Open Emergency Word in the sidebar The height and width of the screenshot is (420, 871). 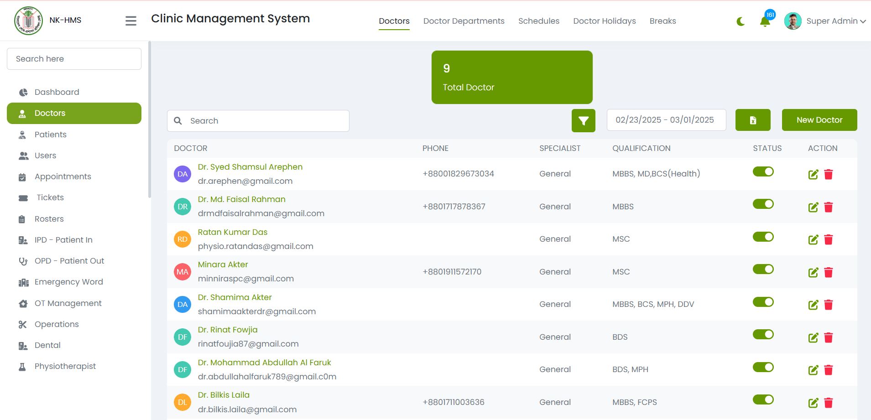[x=74, y=282]
